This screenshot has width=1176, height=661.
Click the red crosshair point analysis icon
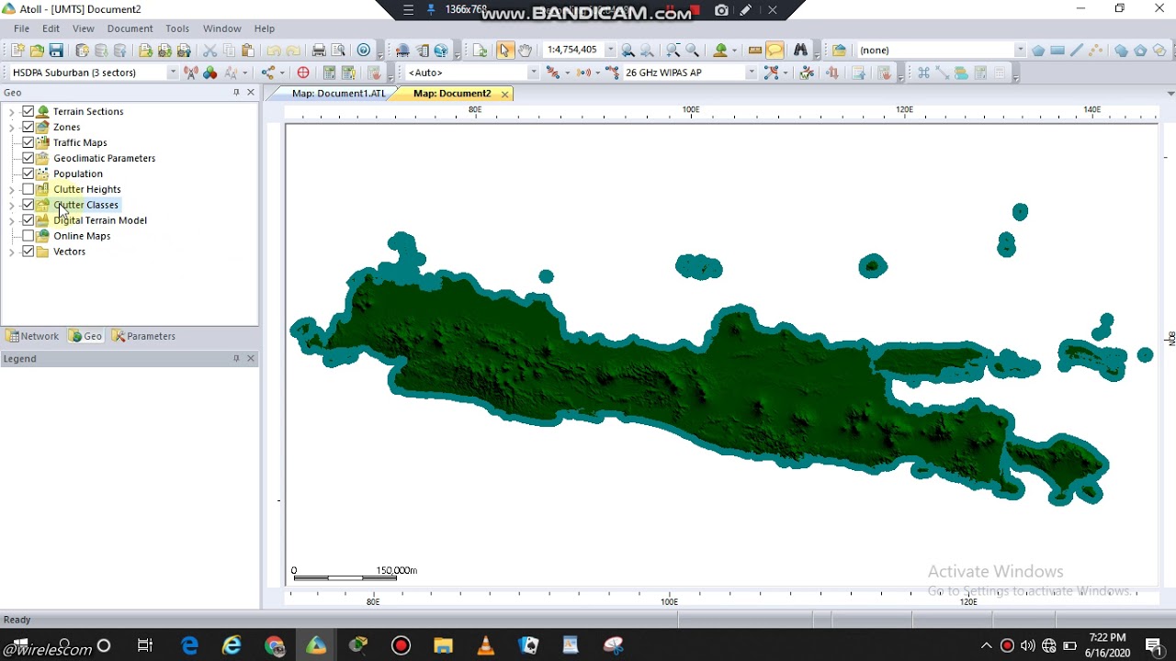pos(303,73)
